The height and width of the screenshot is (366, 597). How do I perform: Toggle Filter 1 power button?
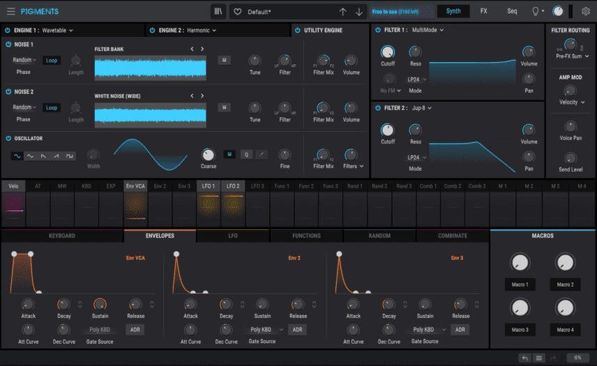(378, 30)
